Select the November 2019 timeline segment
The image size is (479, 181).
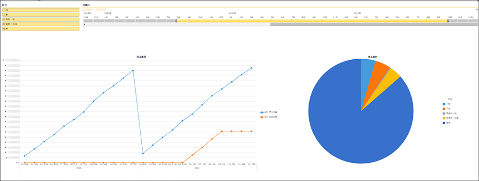[x=88, y=21]
